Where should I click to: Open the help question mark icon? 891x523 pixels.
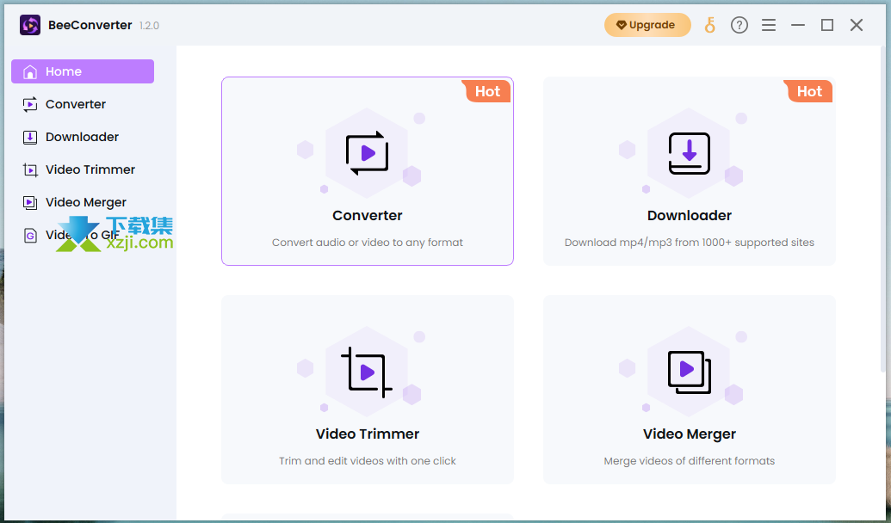coord(739,25)
